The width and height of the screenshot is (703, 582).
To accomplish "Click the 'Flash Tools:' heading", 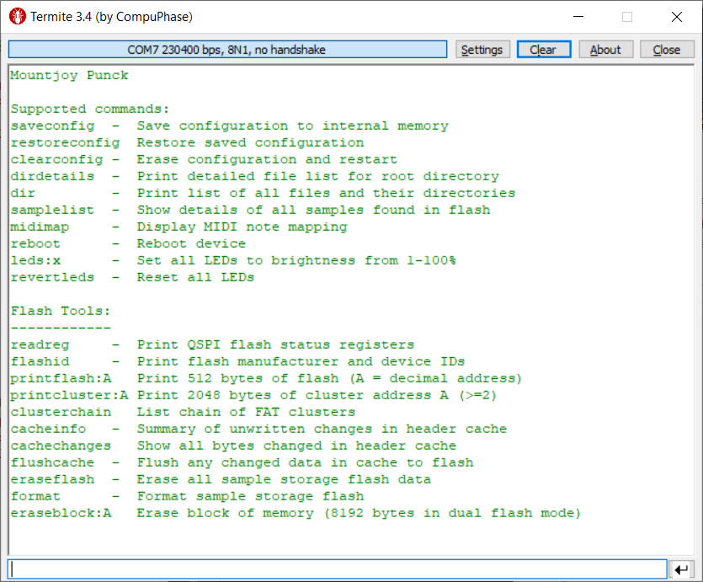I will (61, 311).
